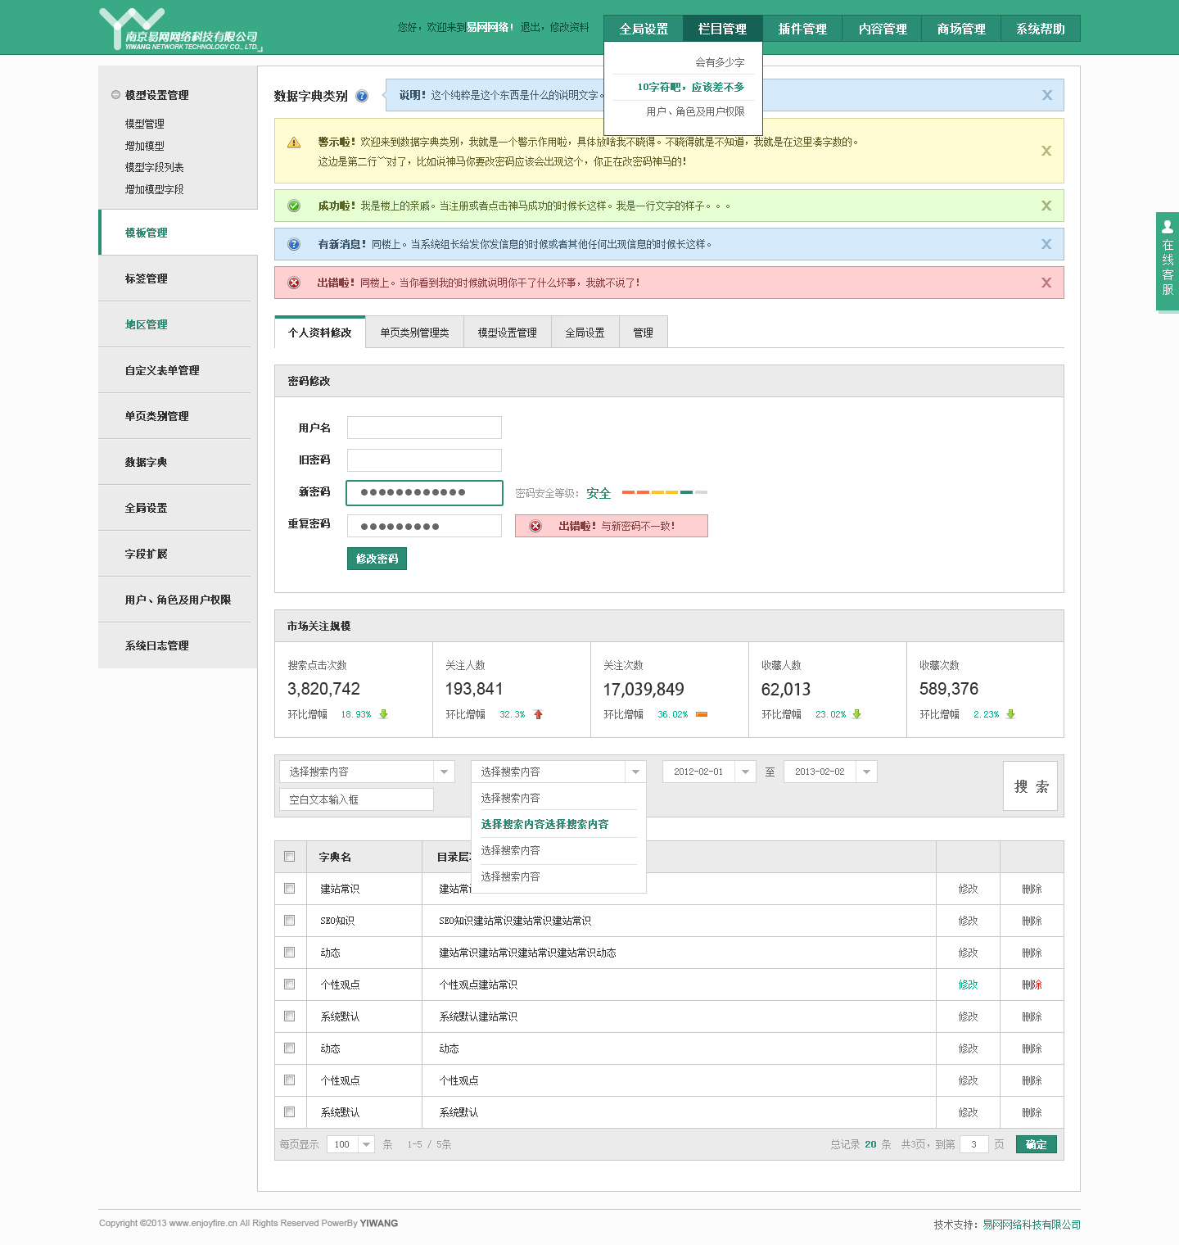
Task: Open the 内容管理 top navigation menu
Action: point(882,29)
